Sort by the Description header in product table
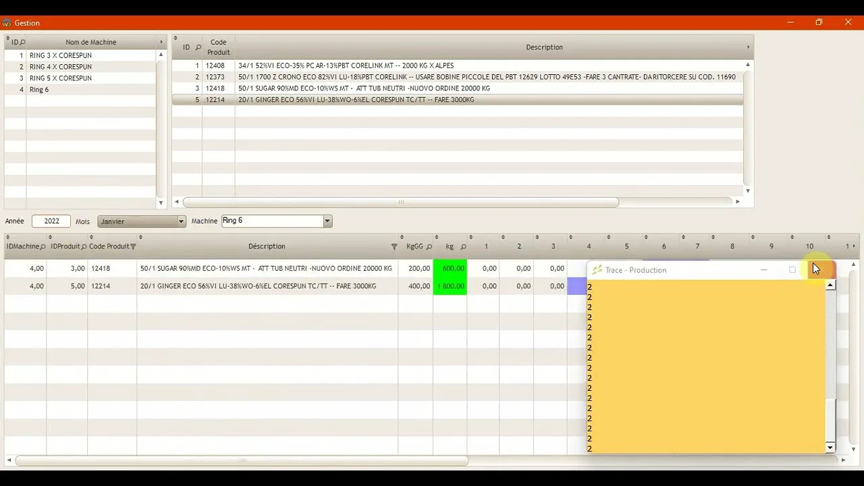This screenshot has width=864, height=486. point(544,47)
